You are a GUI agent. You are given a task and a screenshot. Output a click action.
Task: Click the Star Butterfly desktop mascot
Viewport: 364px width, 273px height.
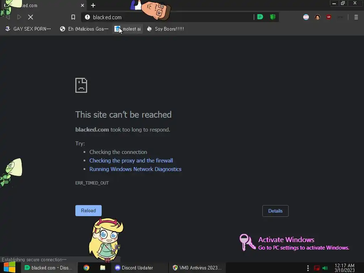(106, 240)
